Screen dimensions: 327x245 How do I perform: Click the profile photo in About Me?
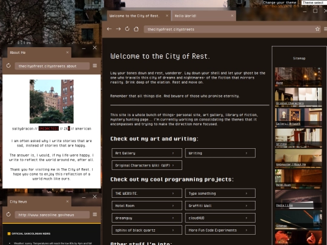coord(51,101)
